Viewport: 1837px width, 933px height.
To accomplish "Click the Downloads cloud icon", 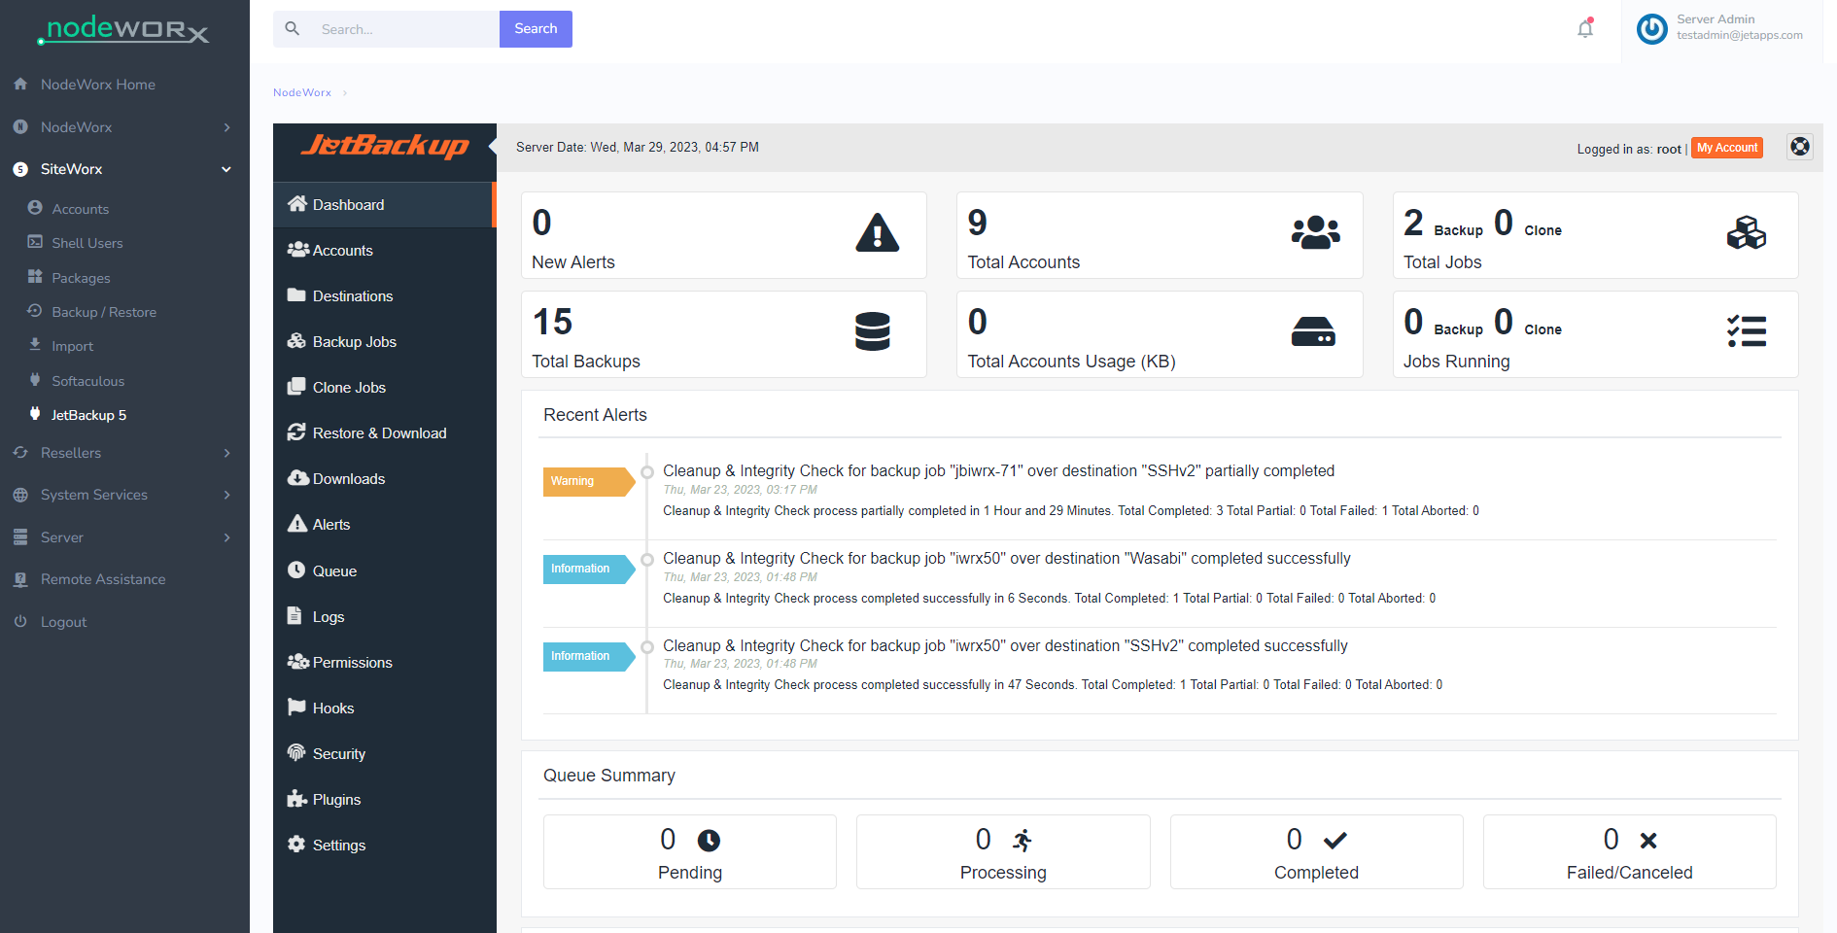I will click(x=297, y=478).
